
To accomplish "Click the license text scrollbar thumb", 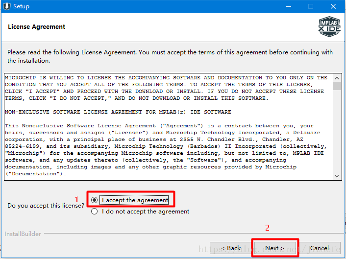I will click(337, 86).
